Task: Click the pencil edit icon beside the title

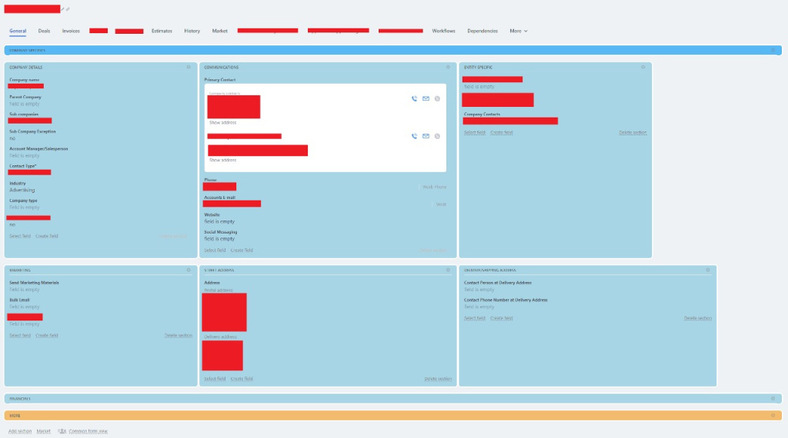Action: tap(63, 8)
